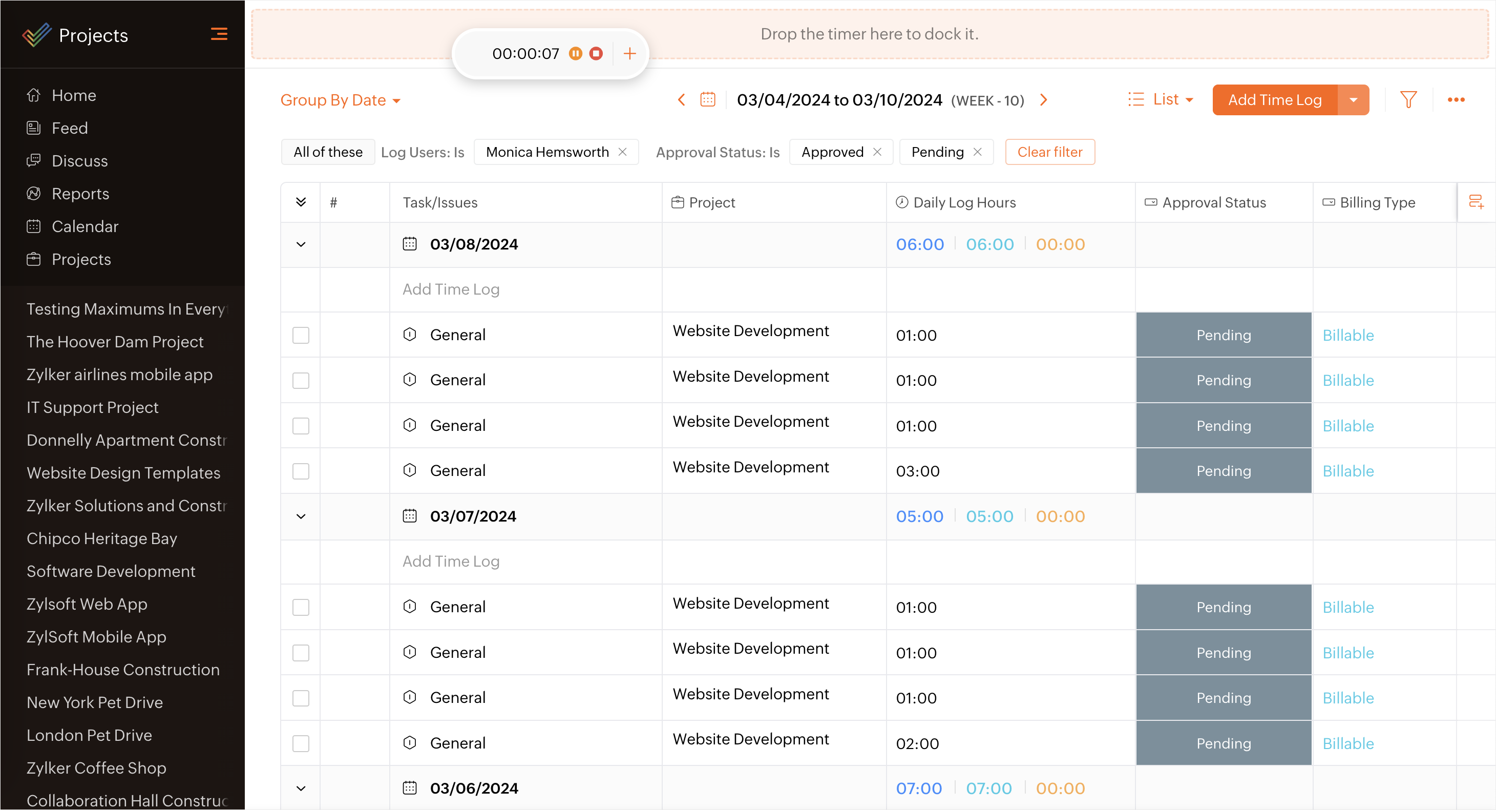Image resolution: width=1496 pixels, height=810 pixels.
Task: Pause the running timer
Action: (575, 53)
